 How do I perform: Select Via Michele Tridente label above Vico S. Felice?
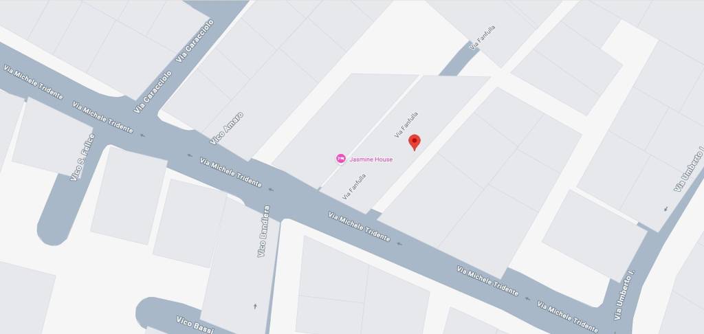103,117
